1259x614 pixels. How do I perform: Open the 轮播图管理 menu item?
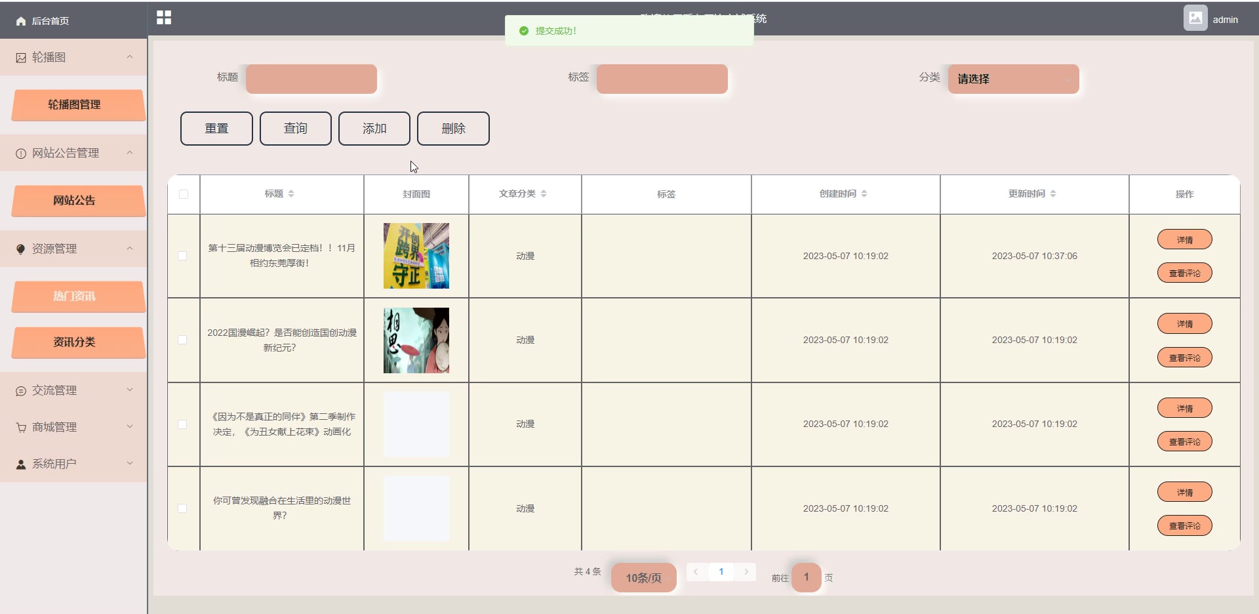click(78, 105)
